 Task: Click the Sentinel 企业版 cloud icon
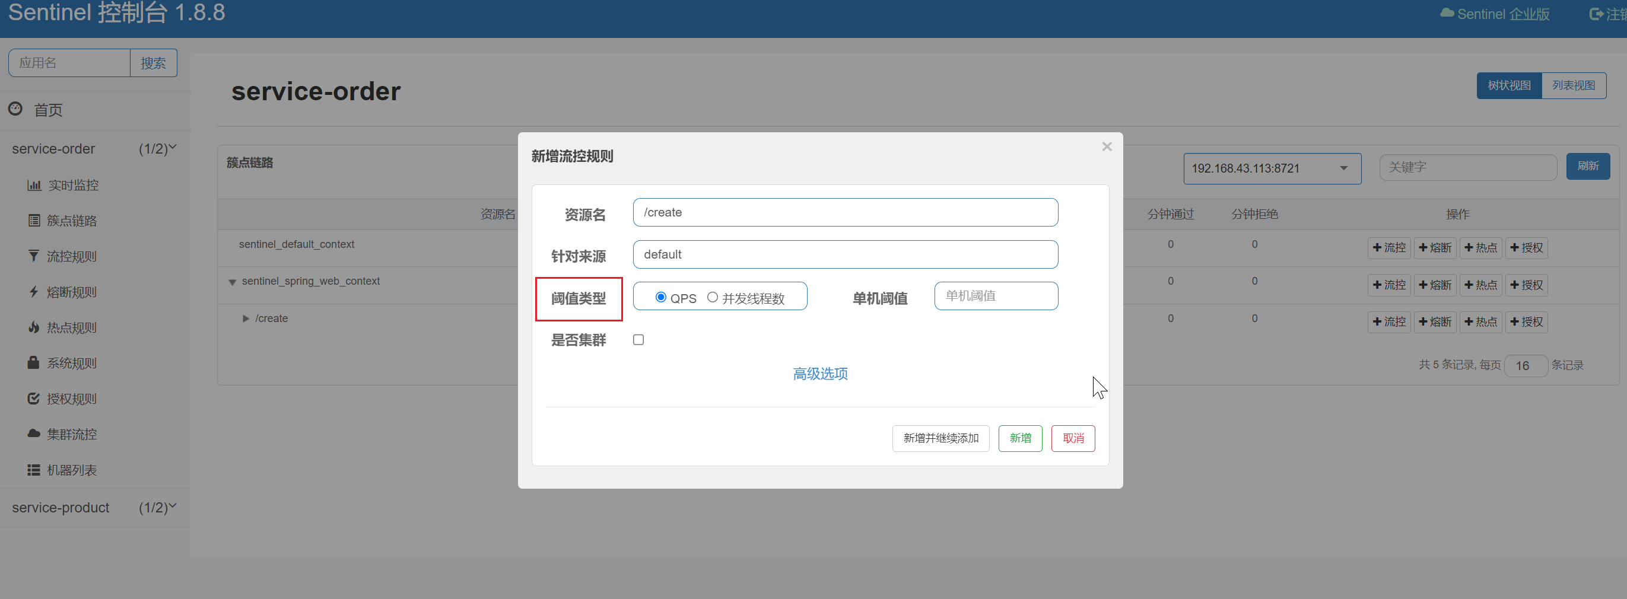tap(1447, 13)
